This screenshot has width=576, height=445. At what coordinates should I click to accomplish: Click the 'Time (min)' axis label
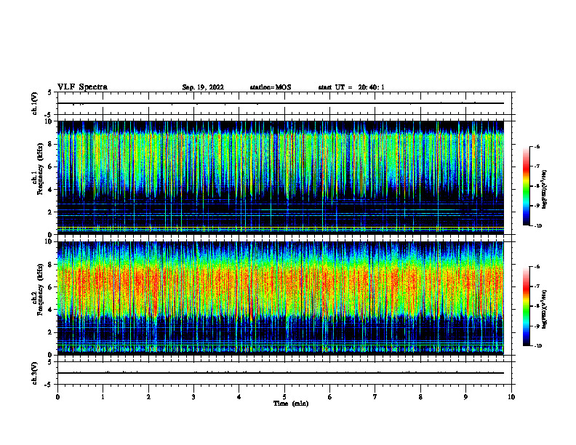click(x=291, y=404)
